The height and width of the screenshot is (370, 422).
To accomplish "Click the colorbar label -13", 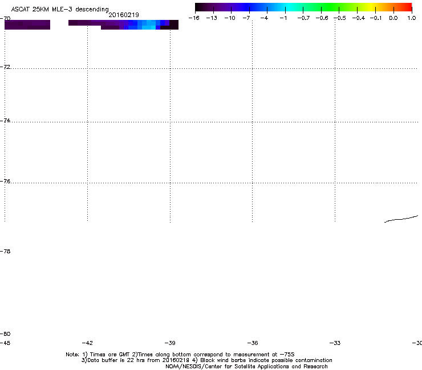I will (x=212, y=18).
